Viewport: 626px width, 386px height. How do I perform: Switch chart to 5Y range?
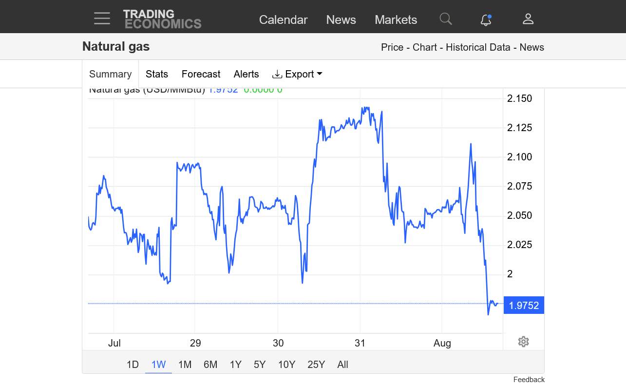click(x=260, y=365)
